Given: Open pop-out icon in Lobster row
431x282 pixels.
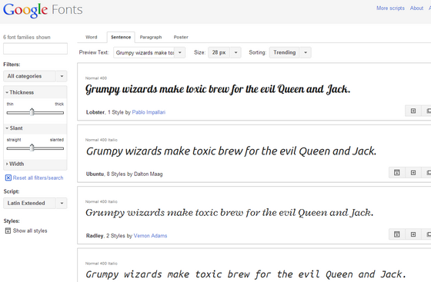Looking at the screenshot, I should click(413, 111).
